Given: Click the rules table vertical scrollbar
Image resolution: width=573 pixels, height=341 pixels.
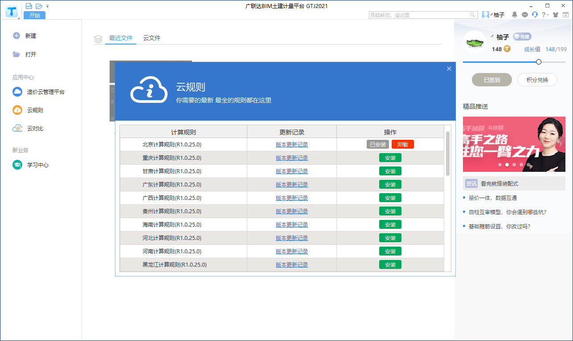Looking at the screenshot, I should [448, 154].
